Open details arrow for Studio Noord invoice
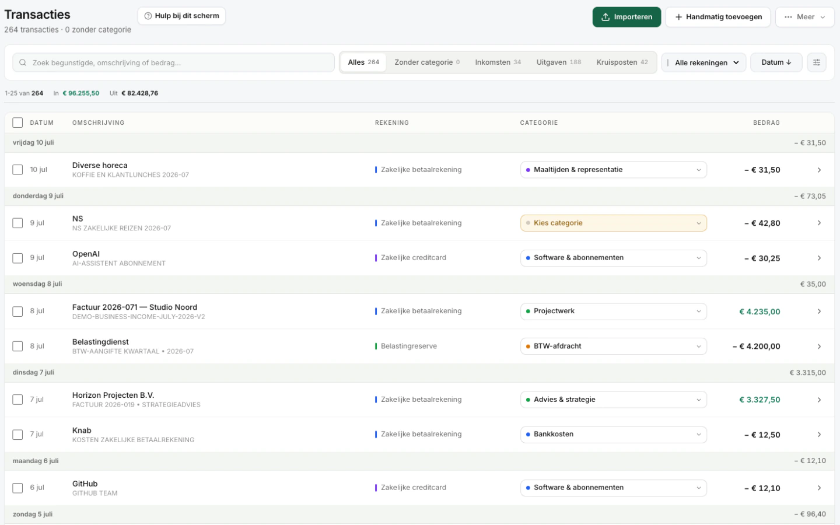Viewport: 840px width, 525px height. (819, 311)
